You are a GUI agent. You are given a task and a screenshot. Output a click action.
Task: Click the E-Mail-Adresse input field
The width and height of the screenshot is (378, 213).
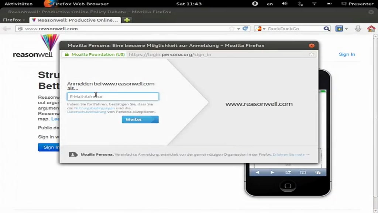pos(113,97)
